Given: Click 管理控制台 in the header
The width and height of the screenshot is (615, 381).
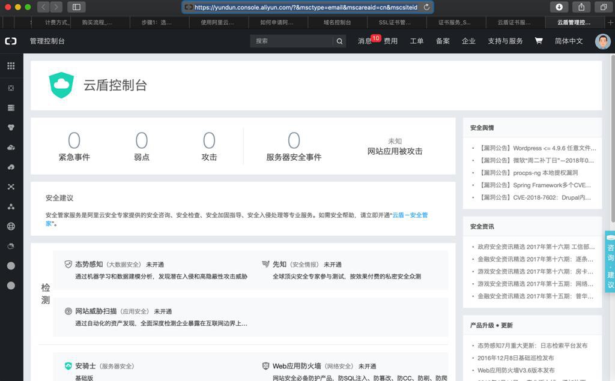Looking at the screenshot, I should tap(47, 41).
